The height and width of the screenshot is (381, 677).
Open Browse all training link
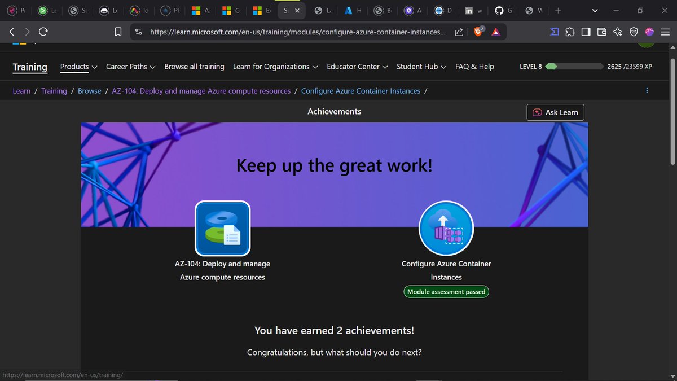point(194,67)
